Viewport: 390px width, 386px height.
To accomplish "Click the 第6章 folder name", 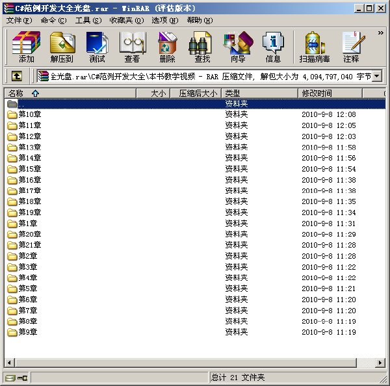I will [28, 299].
